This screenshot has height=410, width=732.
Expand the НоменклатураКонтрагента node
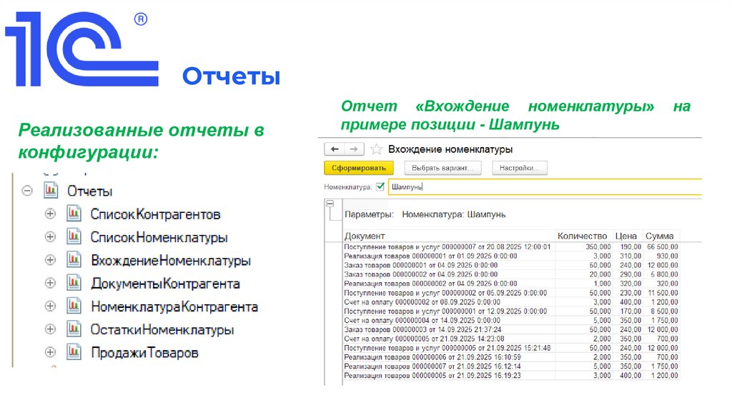tap(50, 306)
